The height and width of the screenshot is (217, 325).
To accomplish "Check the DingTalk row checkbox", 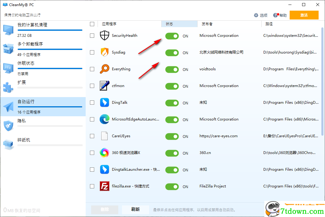I will (92, 103).
